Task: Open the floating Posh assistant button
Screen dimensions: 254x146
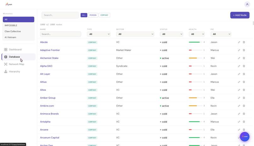Action: click(245, 137)
